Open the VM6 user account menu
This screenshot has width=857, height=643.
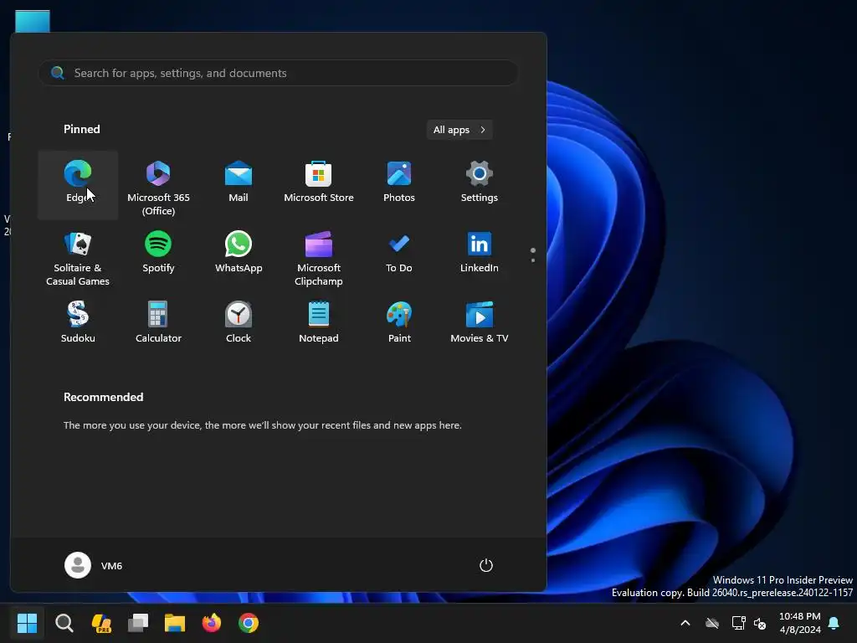tap(94, 565)
